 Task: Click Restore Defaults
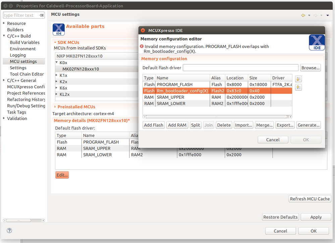click(x=280, y=217)
